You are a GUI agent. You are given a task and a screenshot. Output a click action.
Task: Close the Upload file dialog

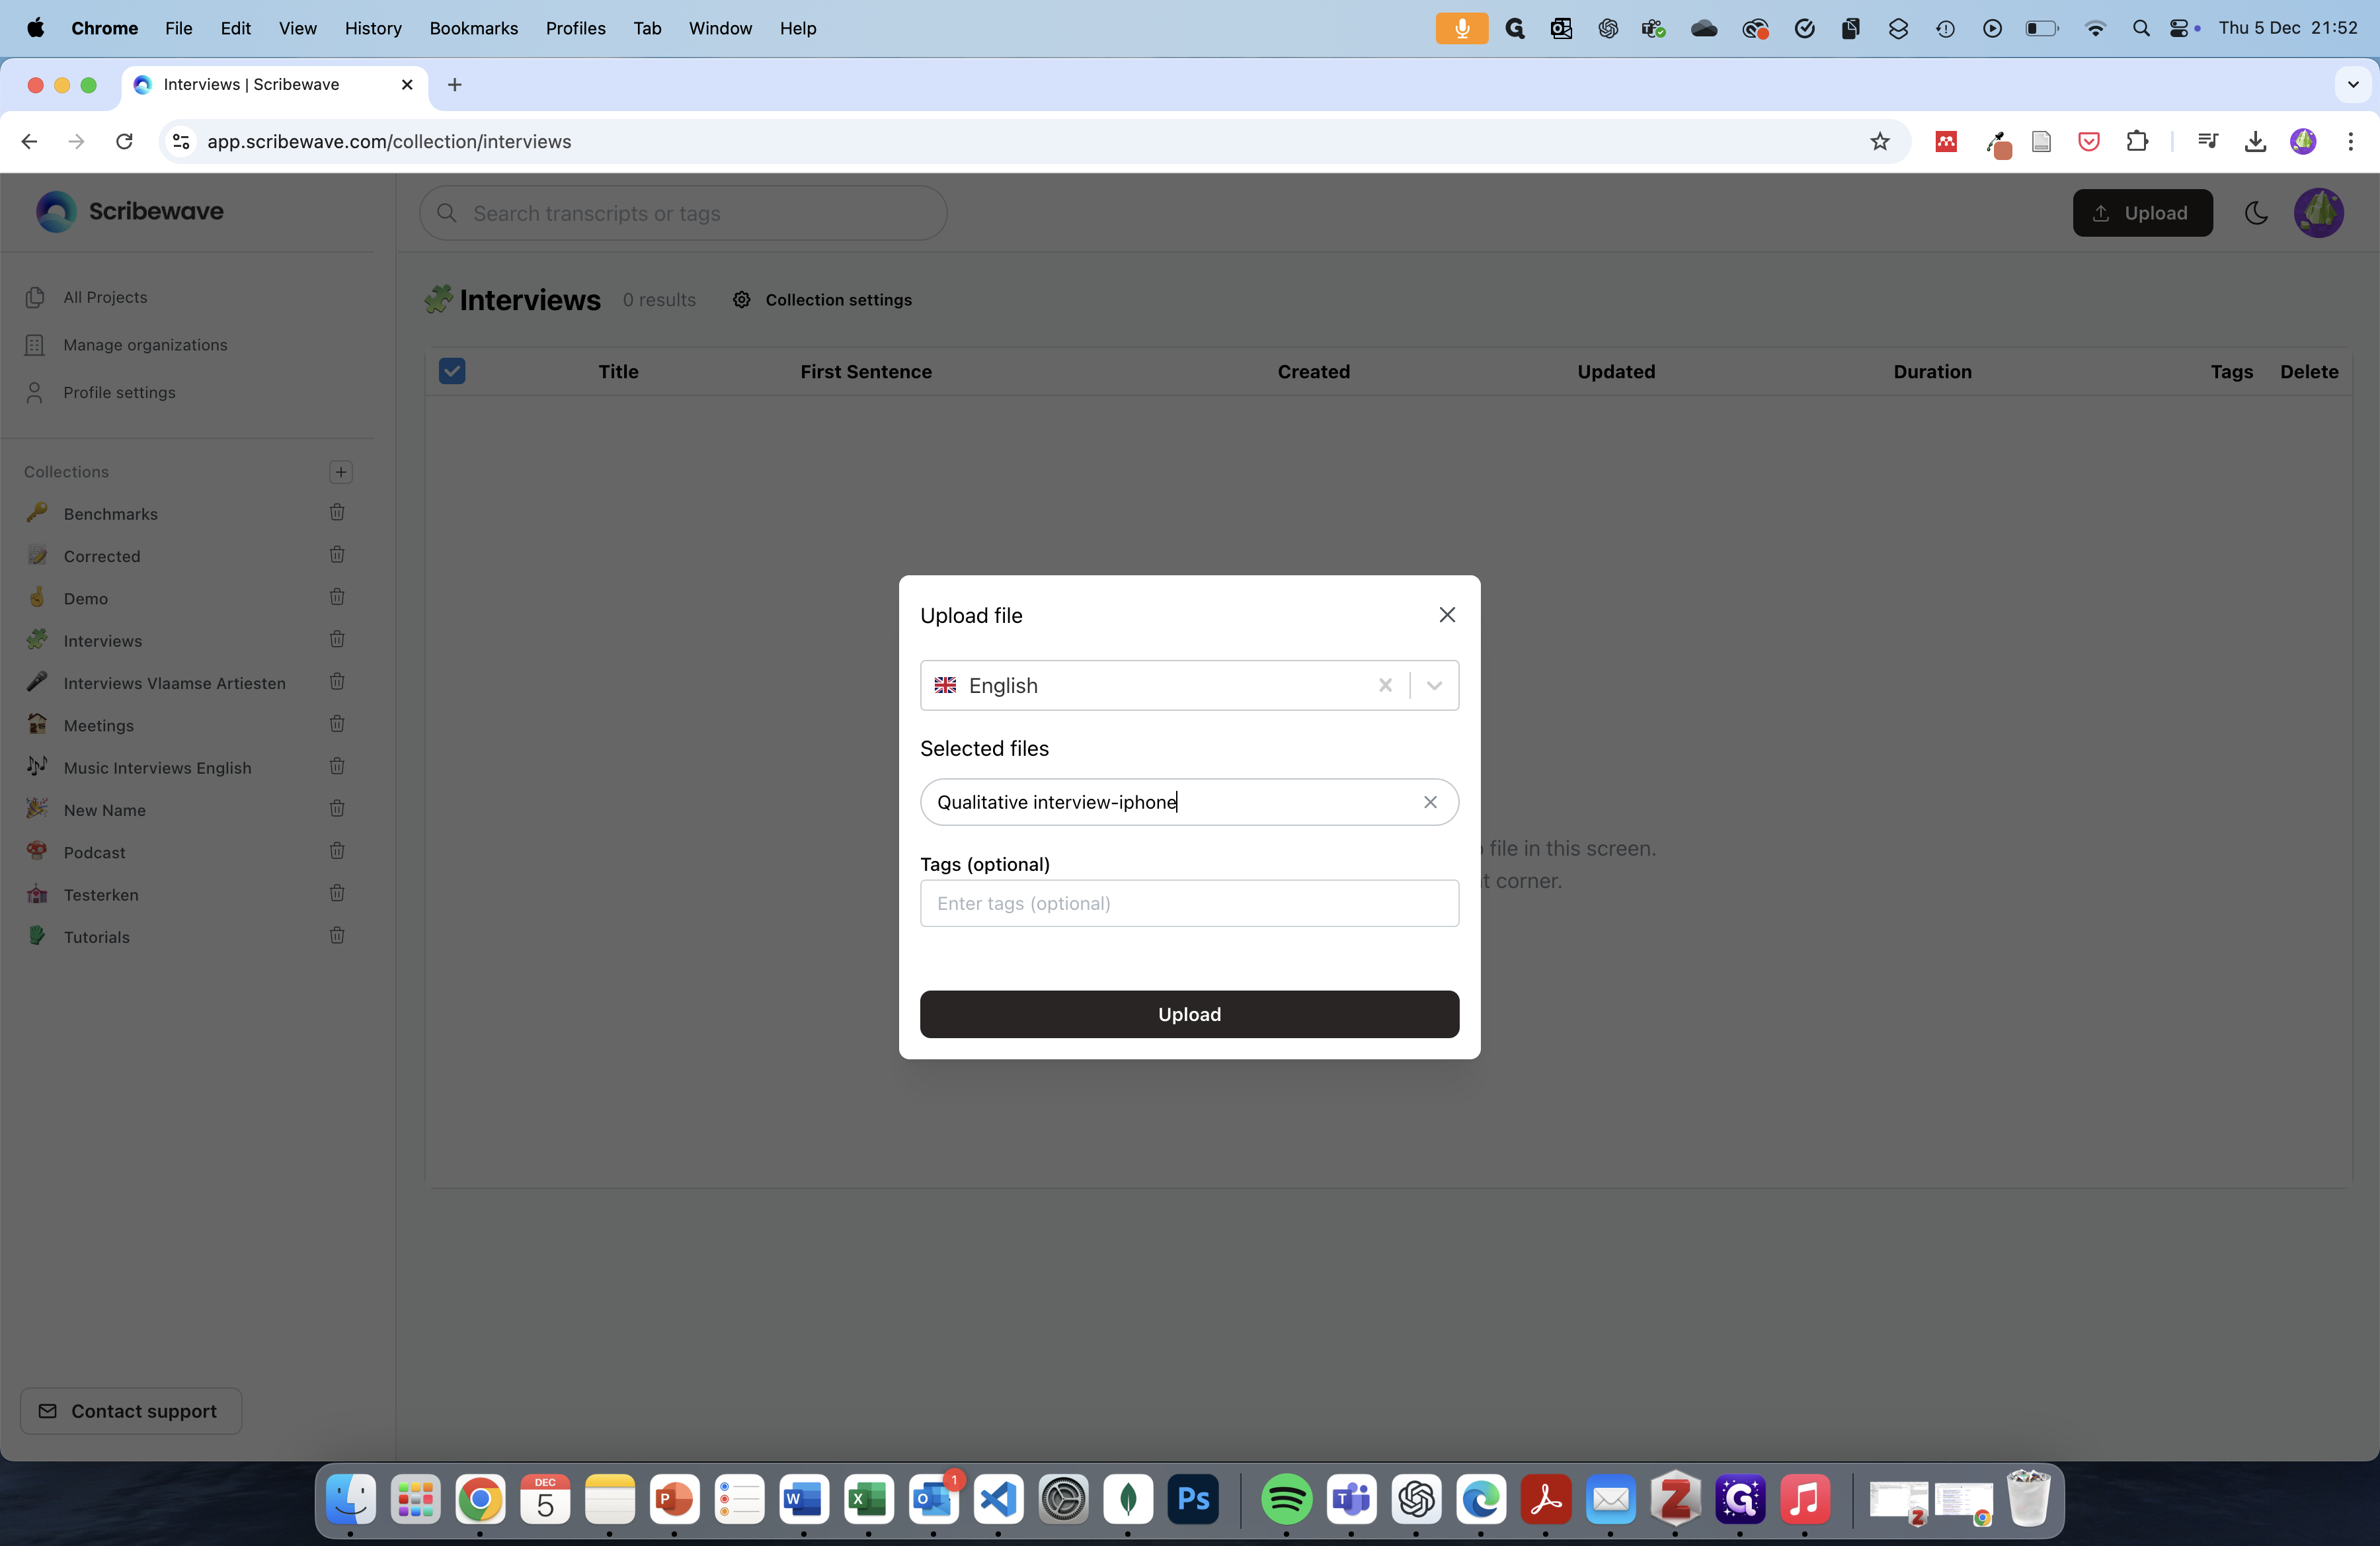tap(1447, 615)
